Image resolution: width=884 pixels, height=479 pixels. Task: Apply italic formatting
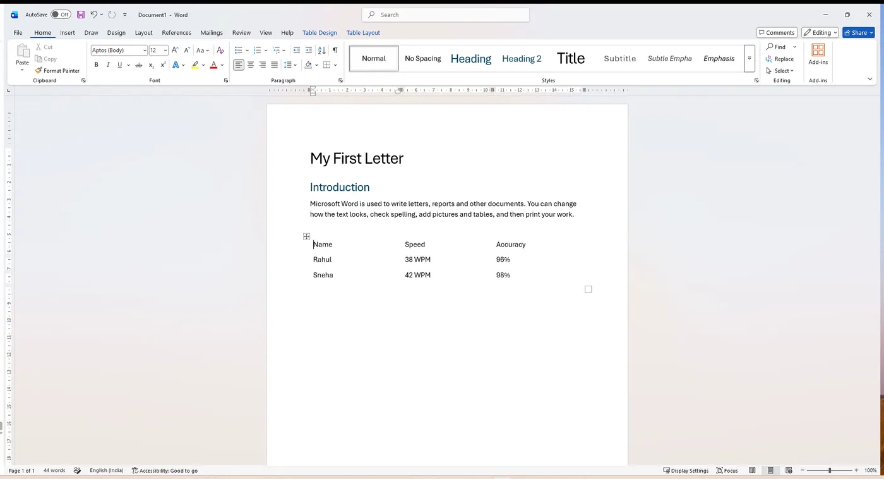click(x=108, y=65)
